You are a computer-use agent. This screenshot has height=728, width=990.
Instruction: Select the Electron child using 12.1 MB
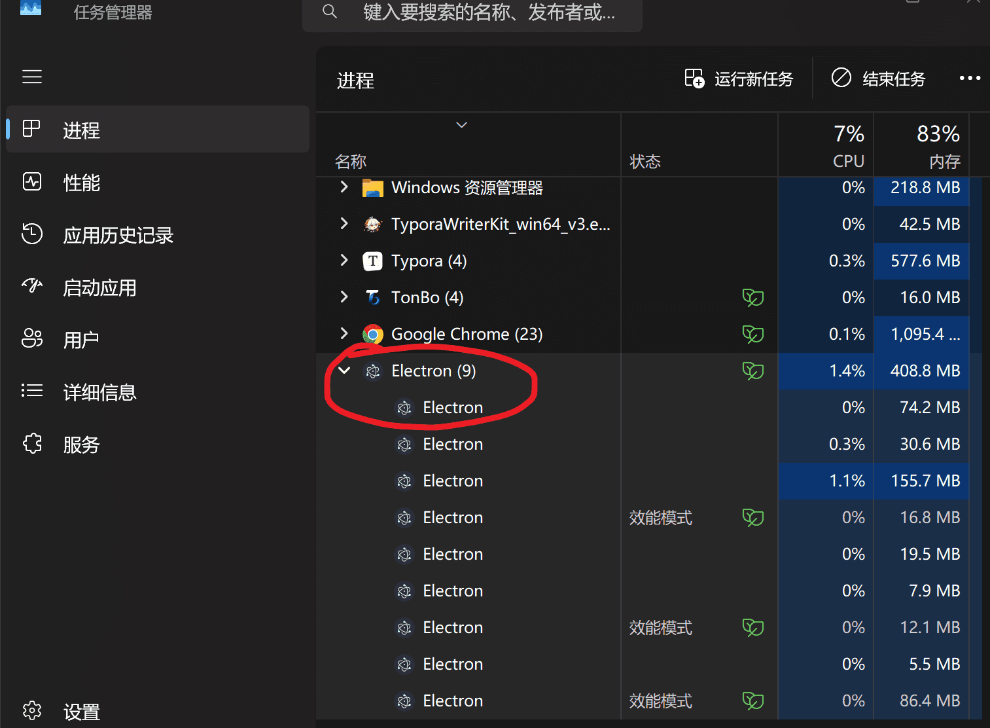pos(649,627)
